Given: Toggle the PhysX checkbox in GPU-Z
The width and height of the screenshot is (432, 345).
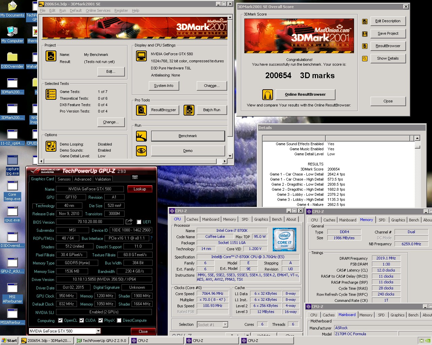Looking at the screenshot, I should [x=100, y=320].
